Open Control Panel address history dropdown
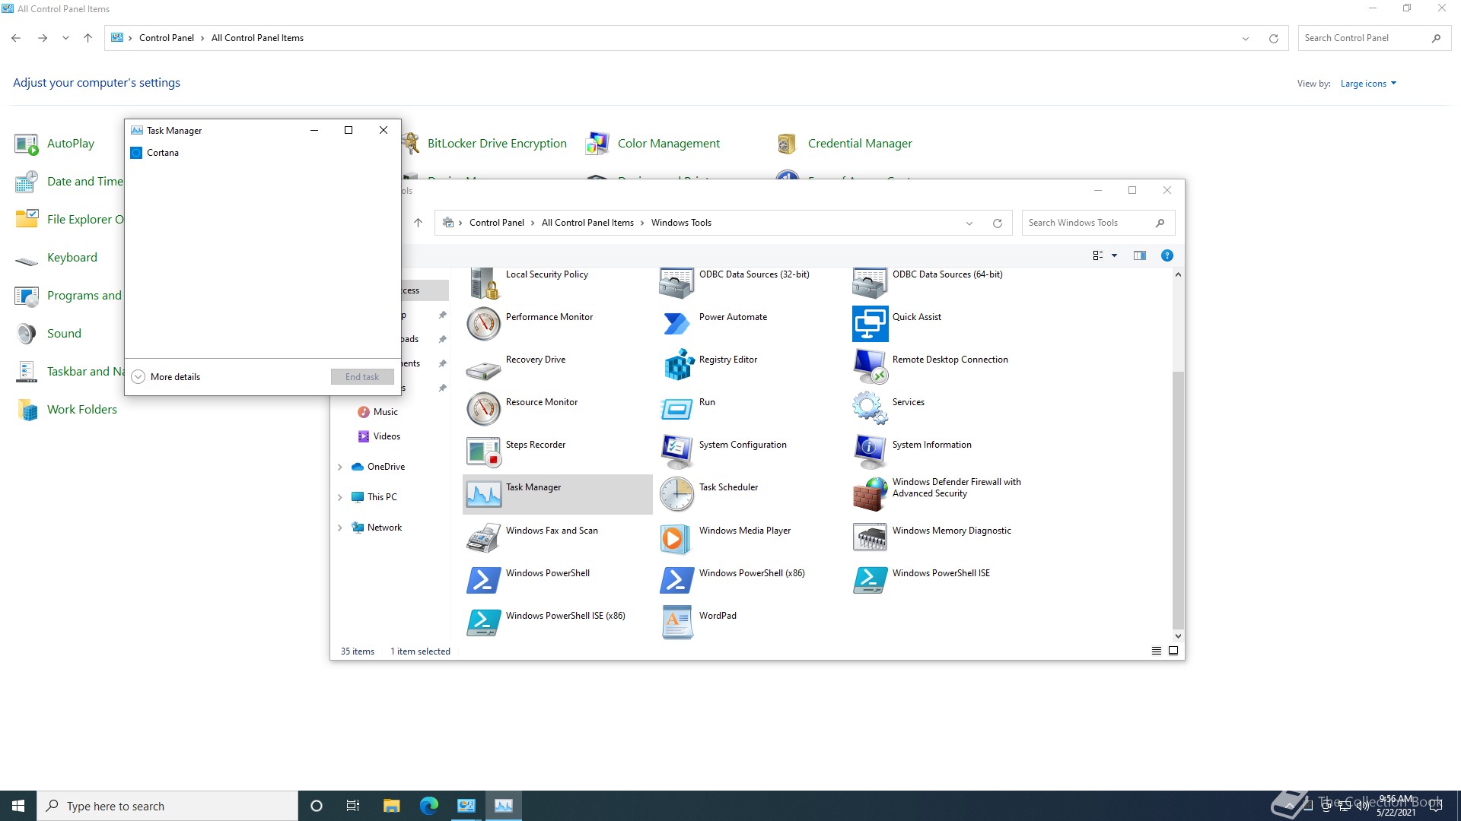This screenshot has height=821, width=1461. (x=1246, y=39)
